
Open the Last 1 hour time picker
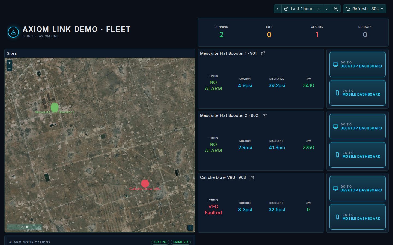[x=302, y=9]
